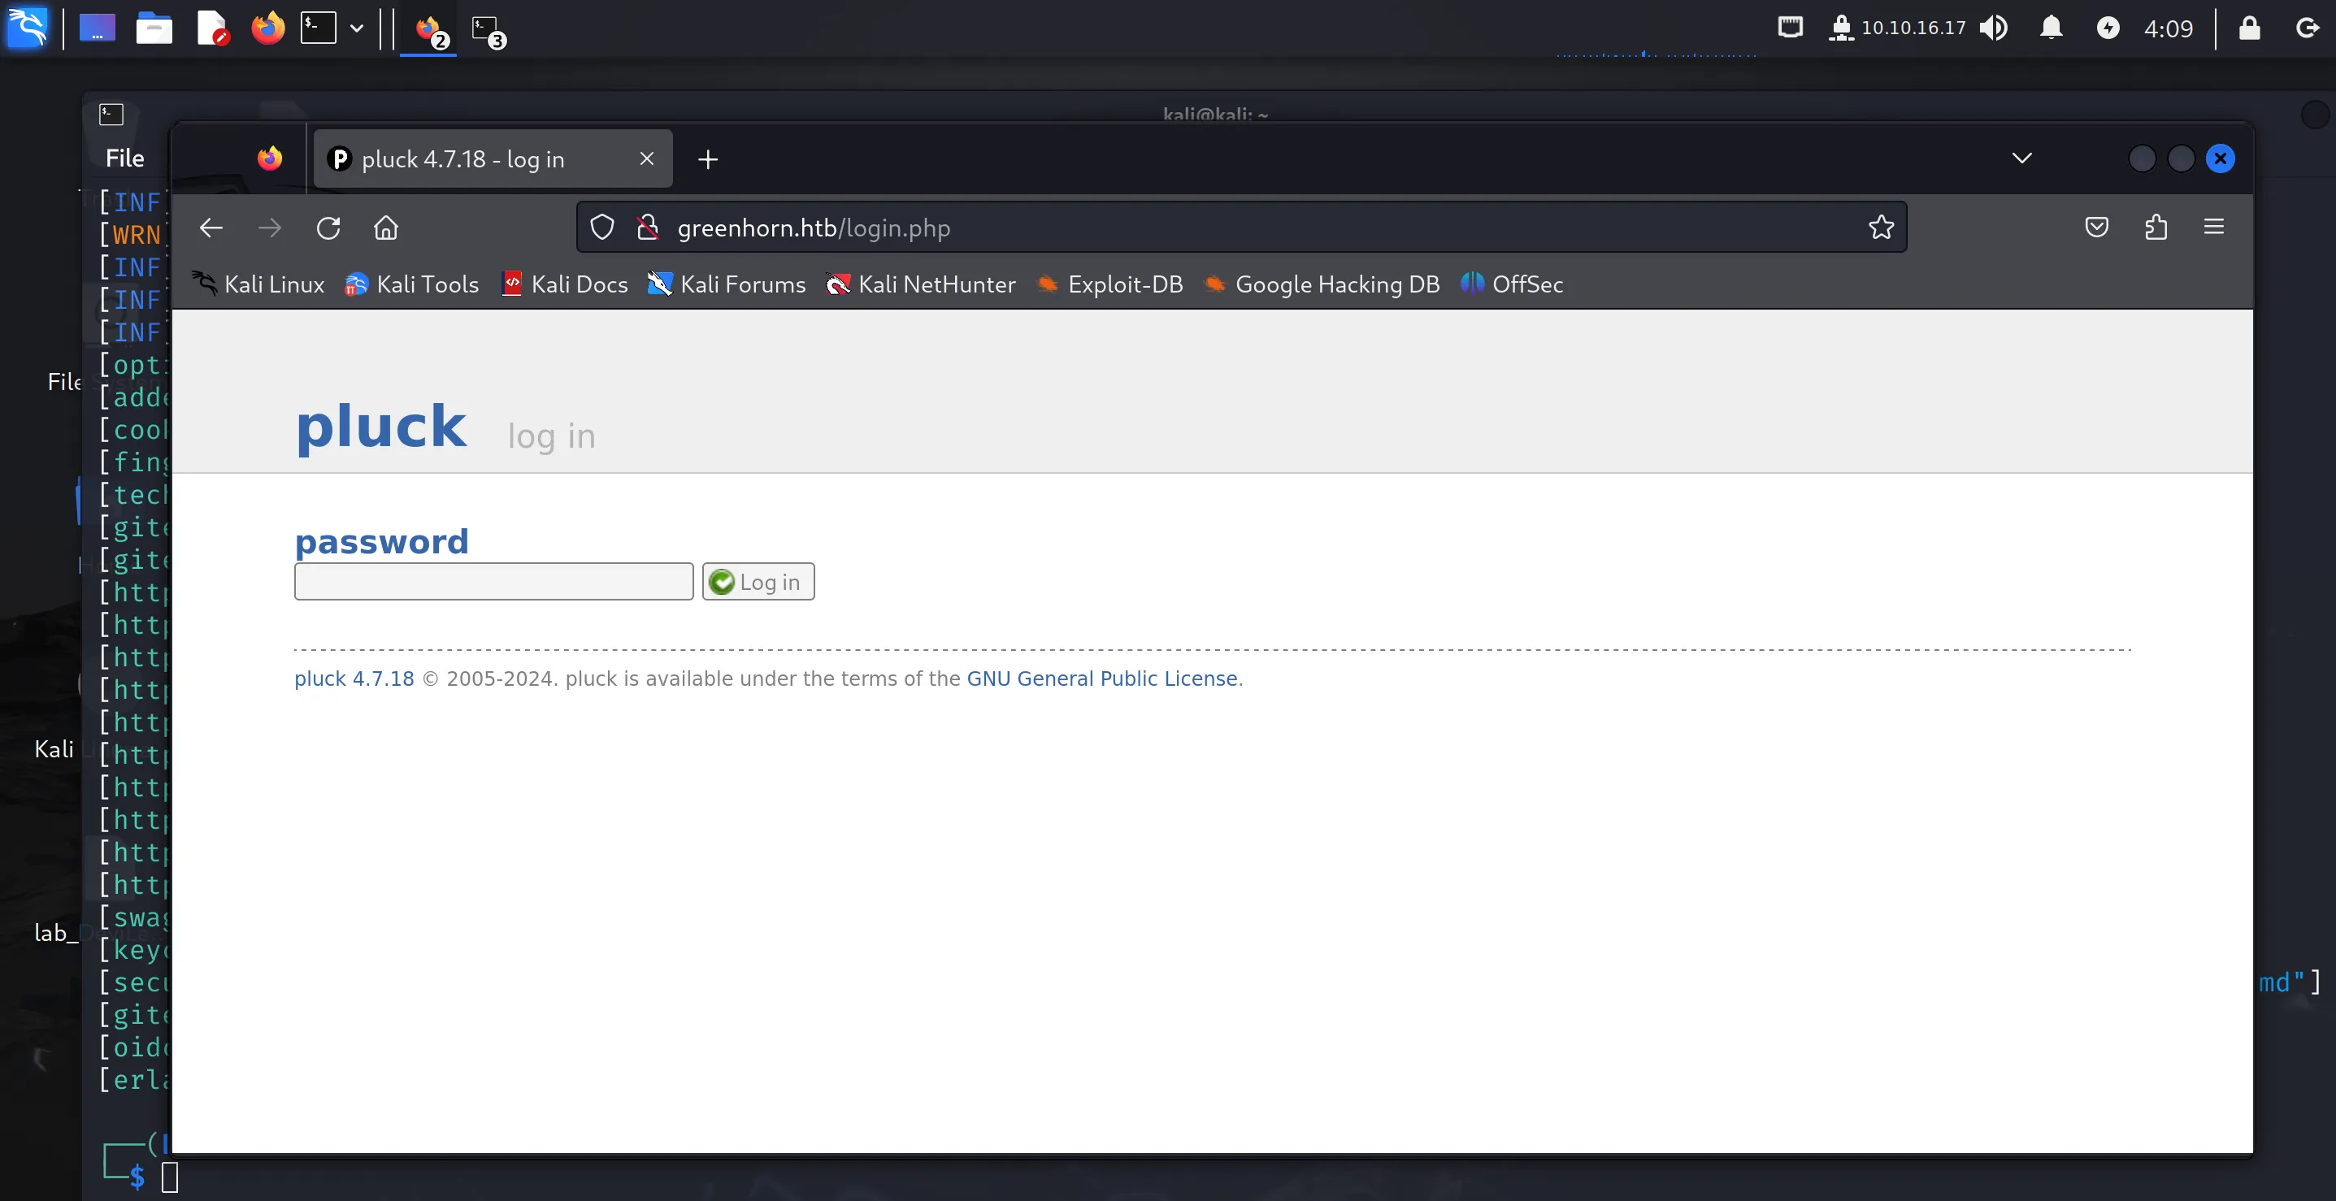Select the pluck 4.7.18 - log in tab
This screenshot has width=2336, height=1201.
[x=493, y=158]
